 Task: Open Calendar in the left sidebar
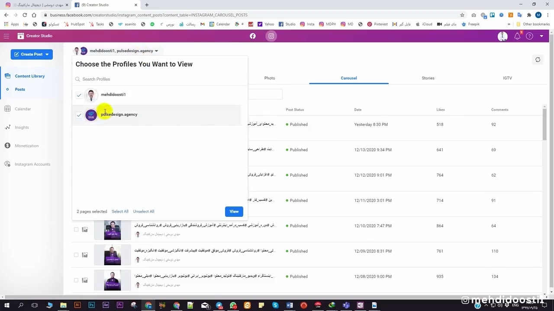pyautogui.click(x=23, y=109)
